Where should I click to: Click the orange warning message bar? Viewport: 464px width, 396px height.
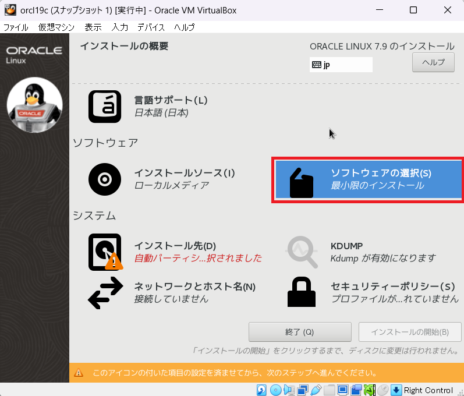[266, 372]
